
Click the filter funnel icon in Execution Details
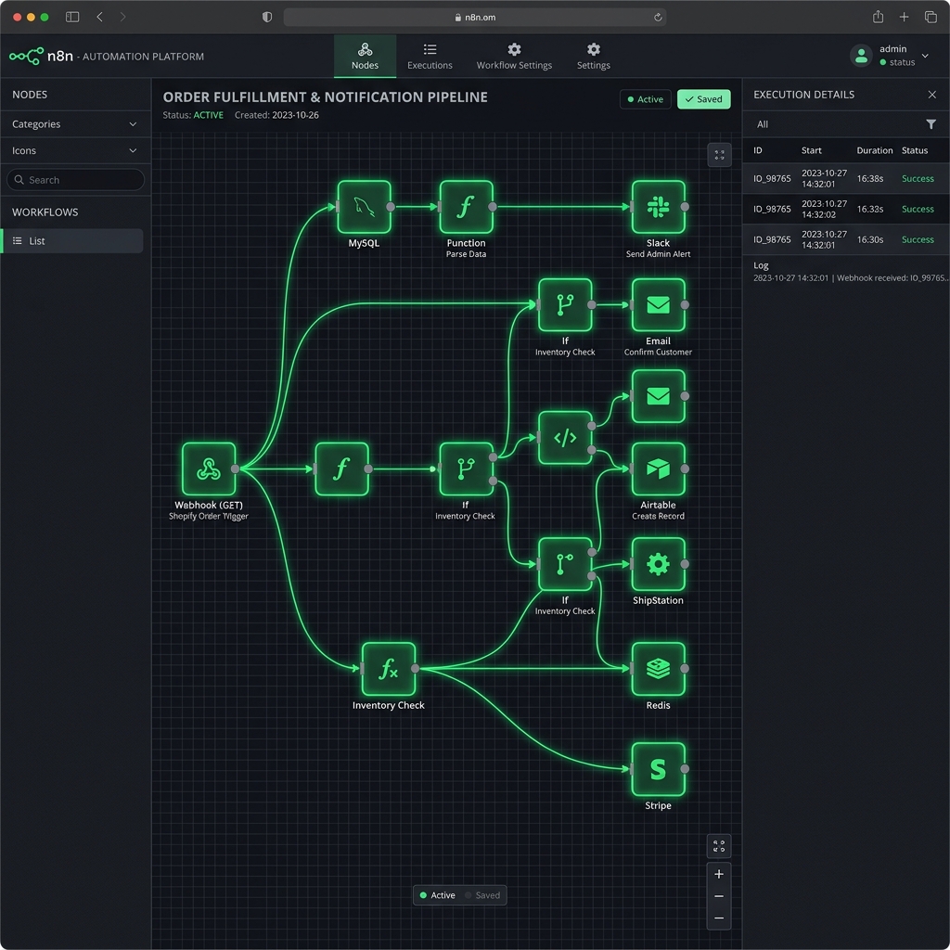pos(931,124)
